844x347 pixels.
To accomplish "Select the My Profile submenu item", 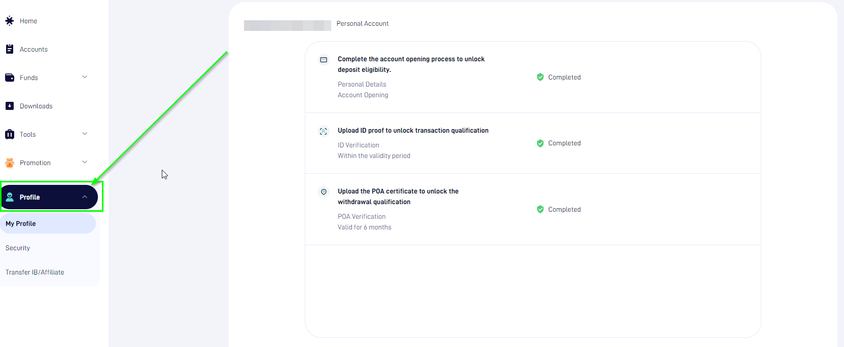I will [21, 223].
